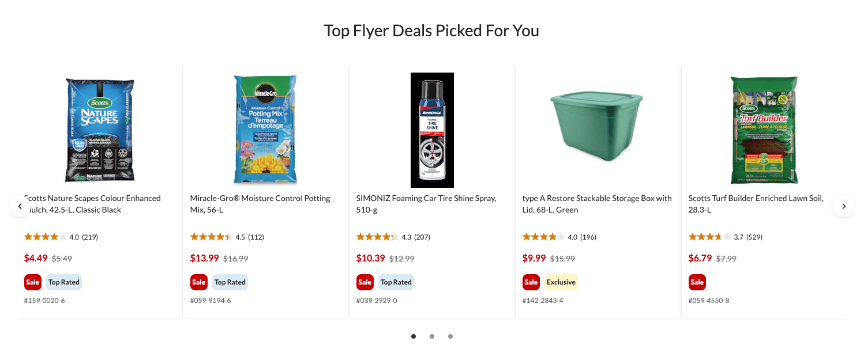Click type A Restore Storage Box title

coord(597,204)
